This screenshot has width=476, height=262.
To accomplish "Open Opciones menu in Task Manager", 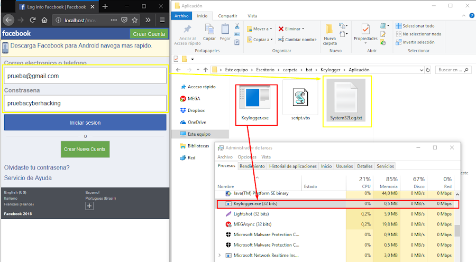I will pos(247,157).
